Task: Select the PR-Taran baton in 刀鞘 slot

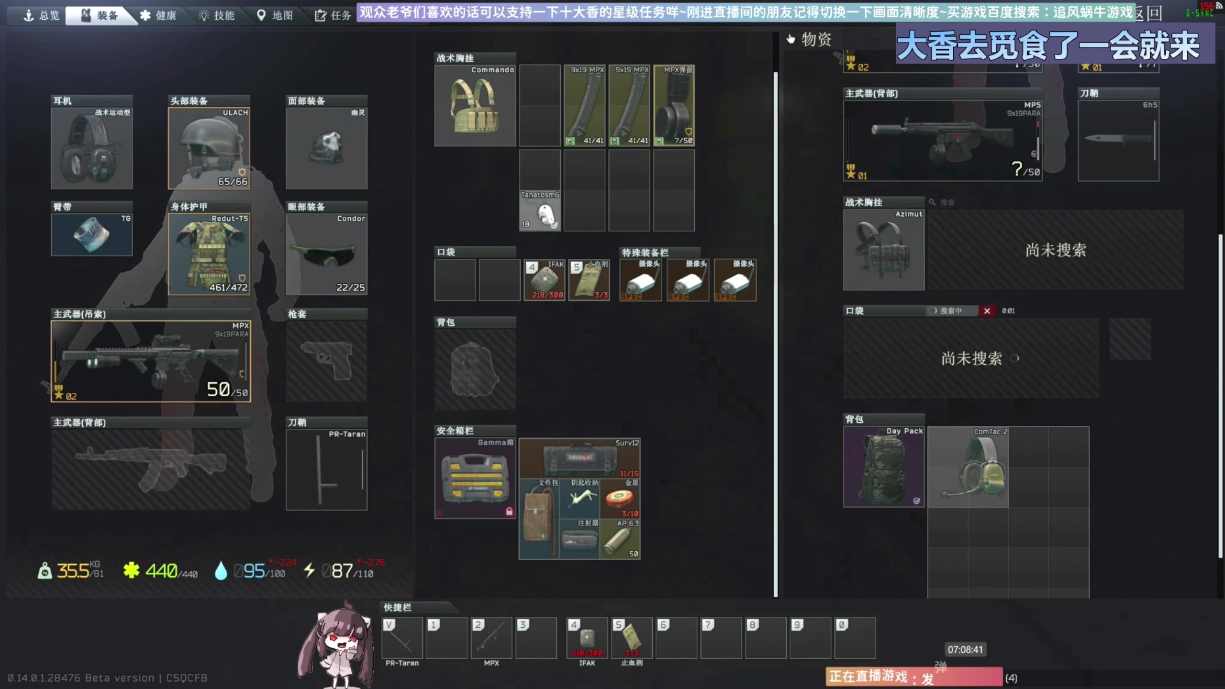Action: (326, 470)
